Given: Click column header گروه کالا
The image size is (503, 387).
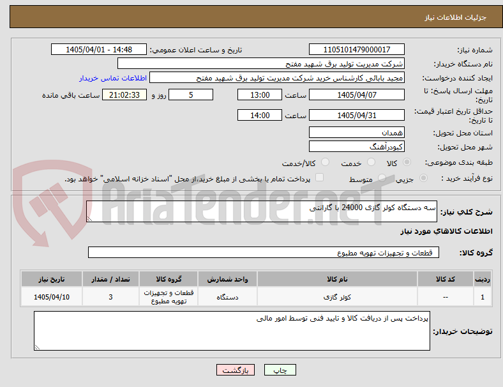Looking at the screenshot, I should tap(169, 279).
